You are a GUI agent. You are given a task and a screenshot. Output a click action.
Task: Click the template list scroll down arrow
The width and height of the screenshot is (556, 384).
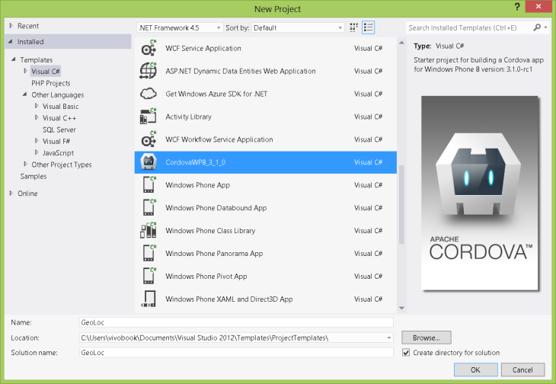click(x=401, y=308)
